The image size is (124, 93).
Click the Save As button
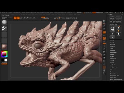(x=118, y=17)
